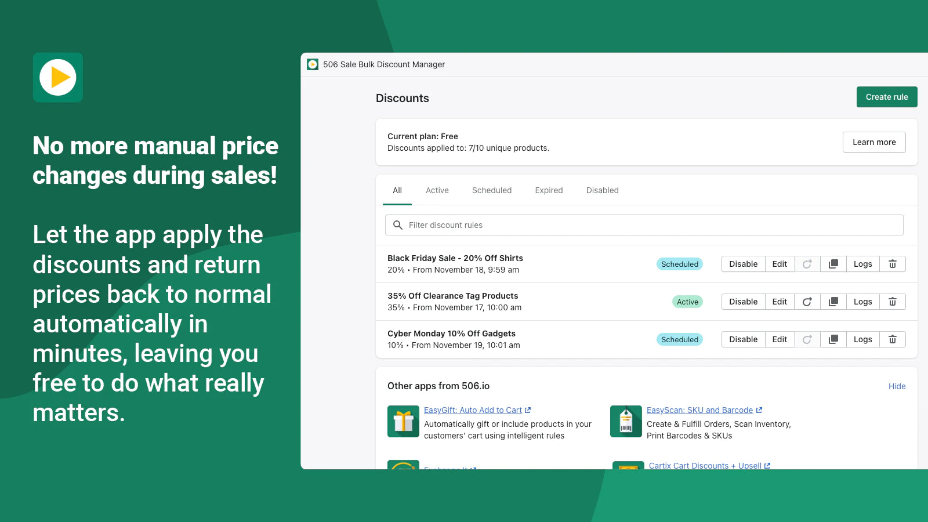Select the Active filter tab

pyautogui.click(x=437, y=190)
